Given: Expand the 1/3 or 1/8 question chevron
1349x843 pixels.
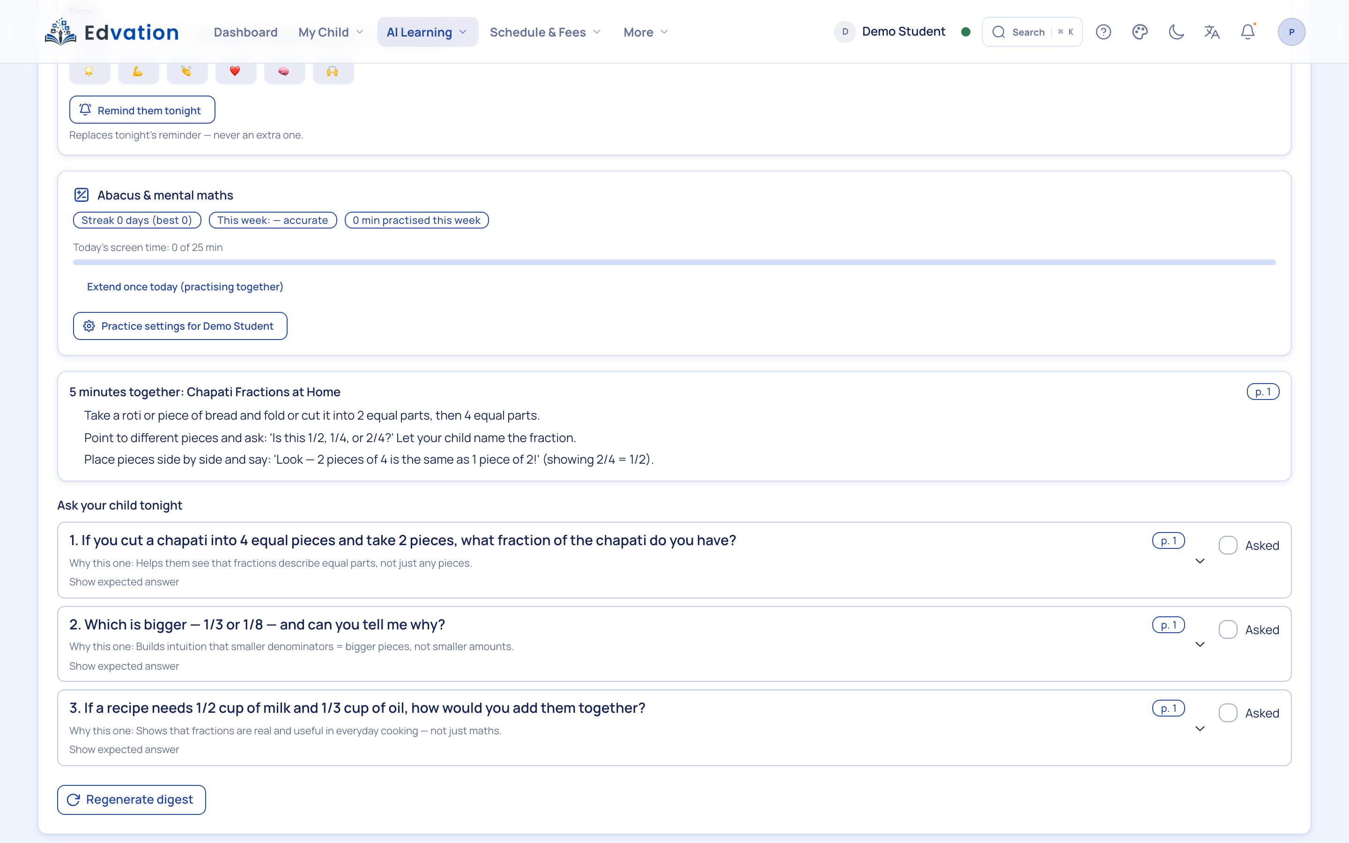Looking at the screenshot, I should point(1200,644).
